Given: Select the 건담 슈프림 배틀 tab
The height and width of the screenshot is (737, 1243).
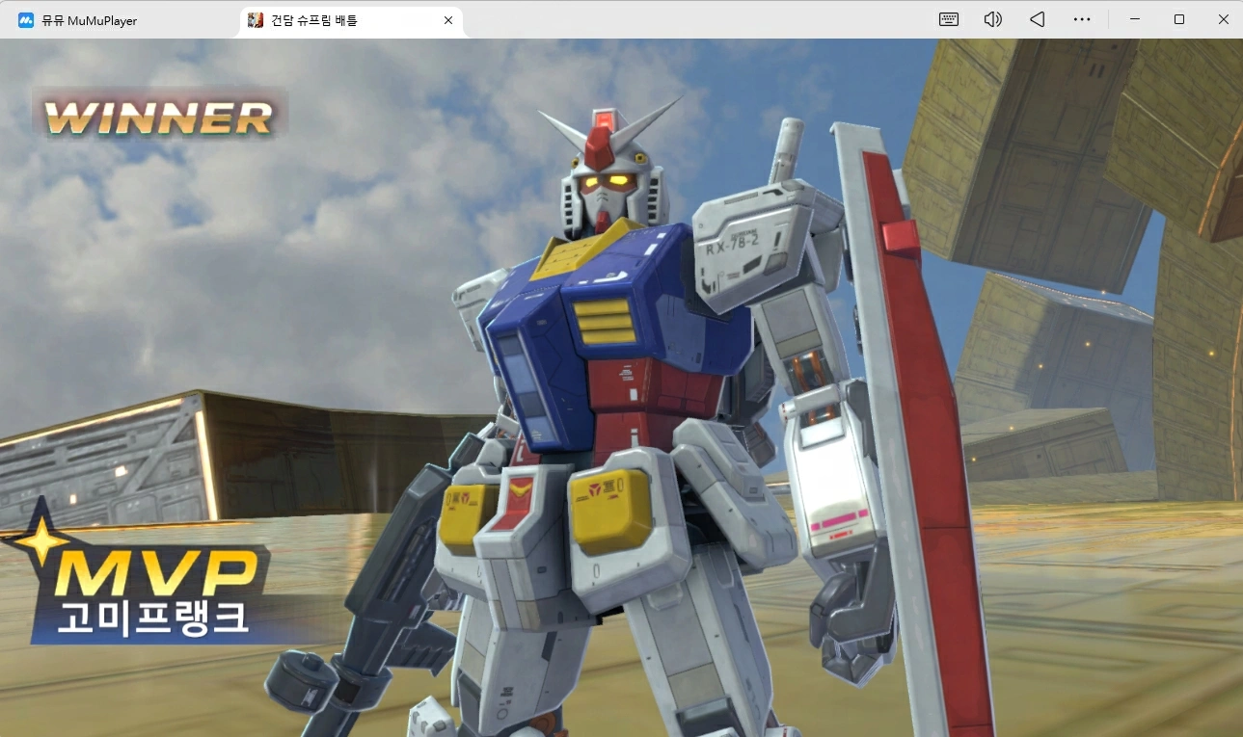Looking at the screenshot, I should coord(351,20).
